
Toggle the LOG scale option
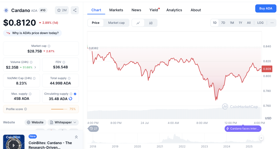click(260, 23)
